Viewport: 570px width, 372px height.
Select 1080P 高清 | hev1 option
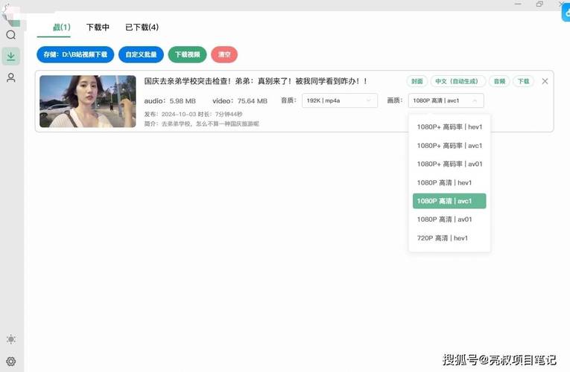click(x=449, y=182)
